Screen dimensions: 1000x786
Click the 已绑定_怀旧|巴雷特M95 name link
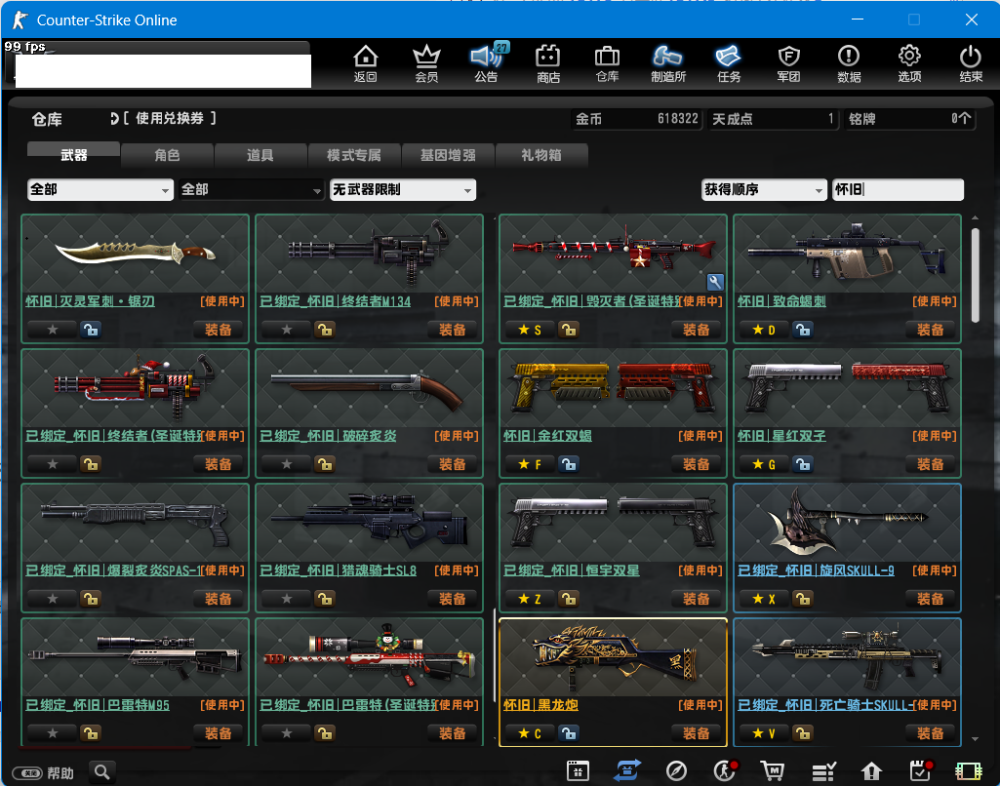(98, 705)
